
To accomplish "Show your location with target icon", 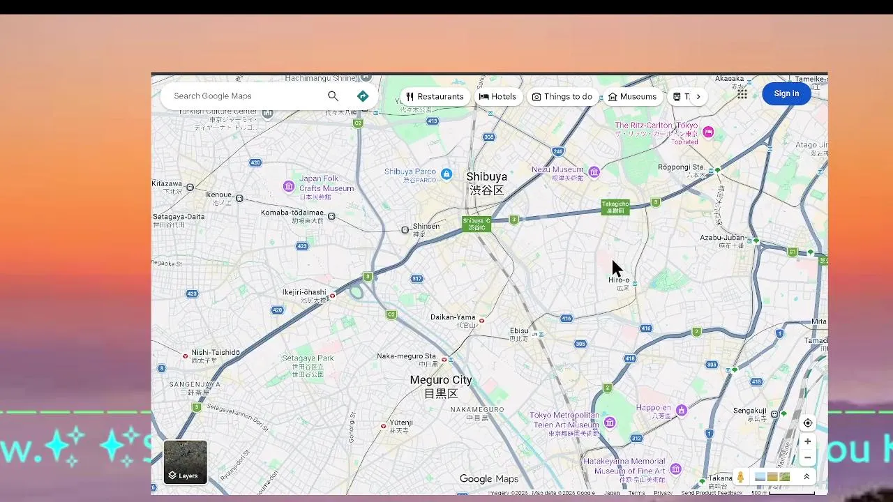I will [x=807, y=423].
